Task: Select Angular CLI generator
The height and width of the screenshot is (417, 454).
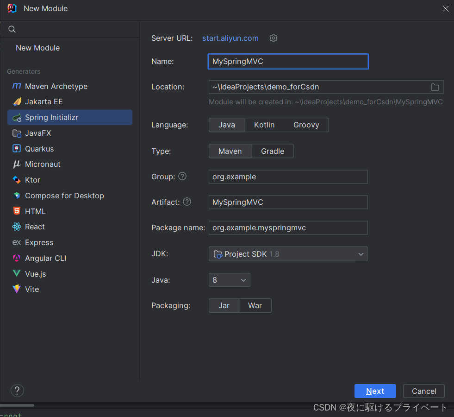Action: (70, 258)
